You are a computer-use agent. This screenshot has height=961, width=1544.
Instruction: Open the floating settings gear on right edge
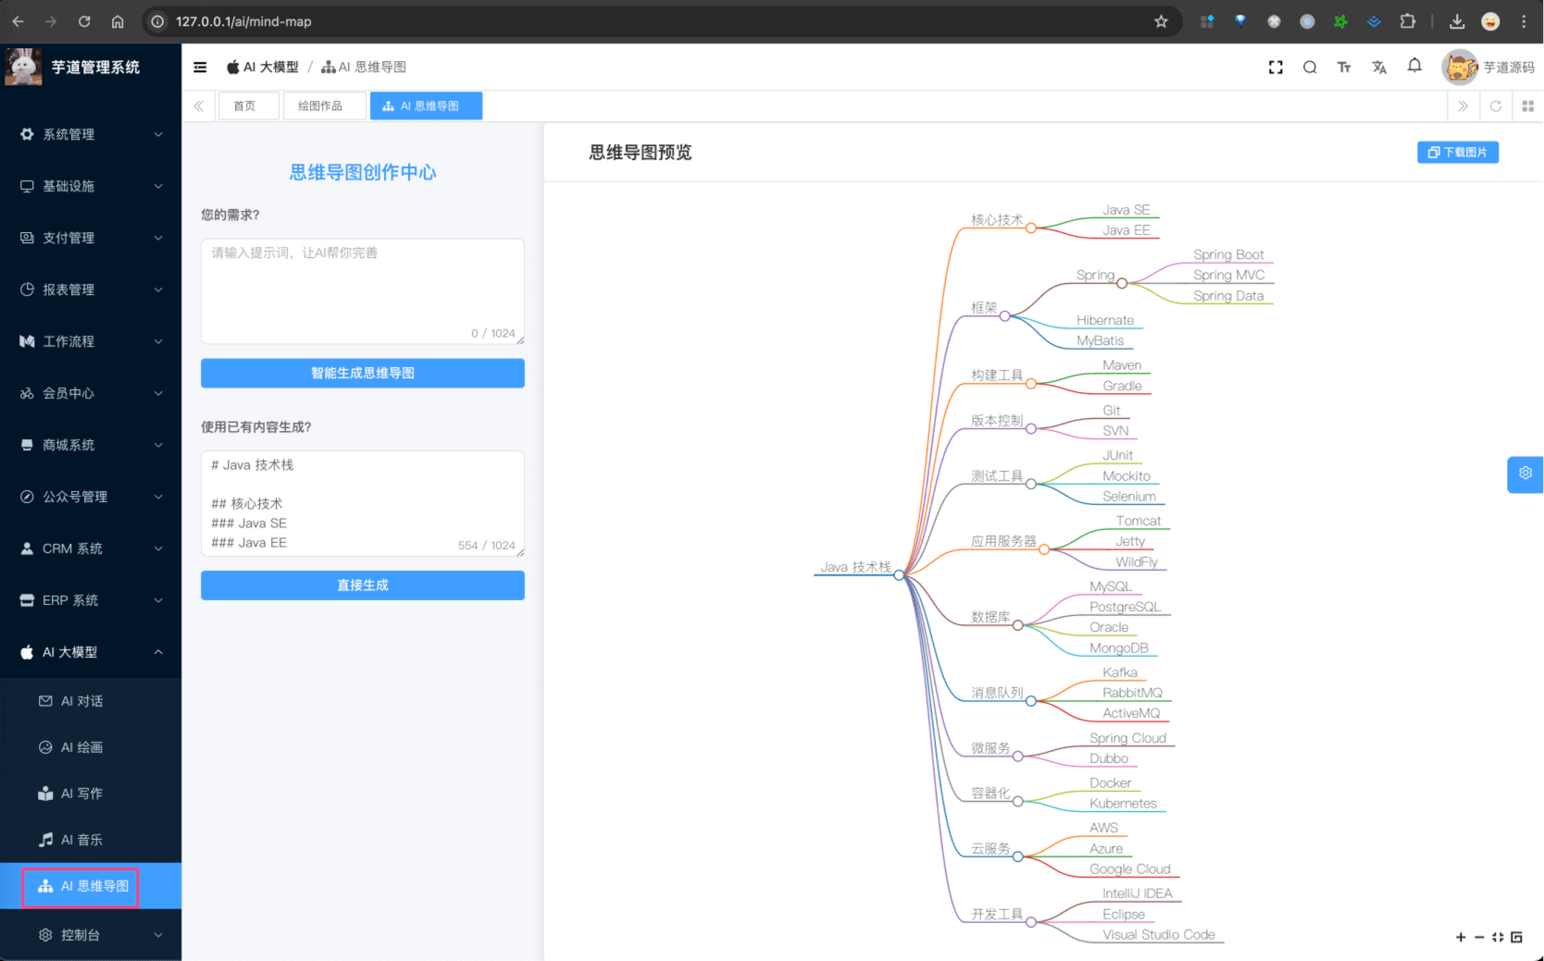[1525, 474]
